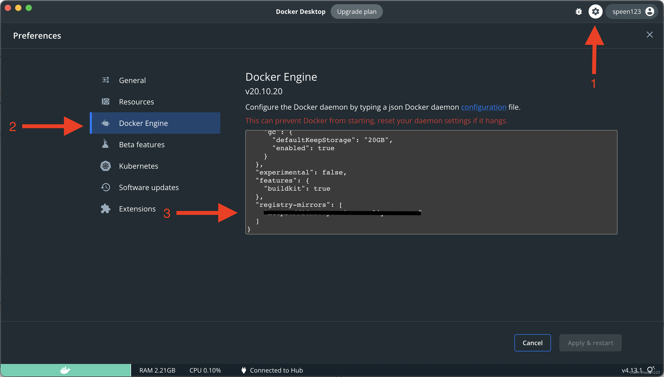Click the "defaultKeepStorage": "20GB" line
The height and width of the screenshot is (377, 664).
(332, 140)
